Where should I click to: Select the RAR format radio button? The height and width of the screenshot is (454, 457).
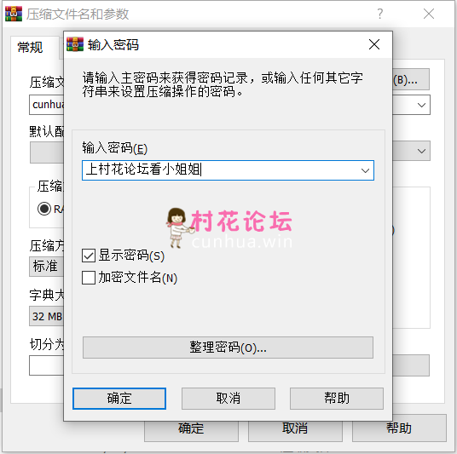tap(44, 209)
